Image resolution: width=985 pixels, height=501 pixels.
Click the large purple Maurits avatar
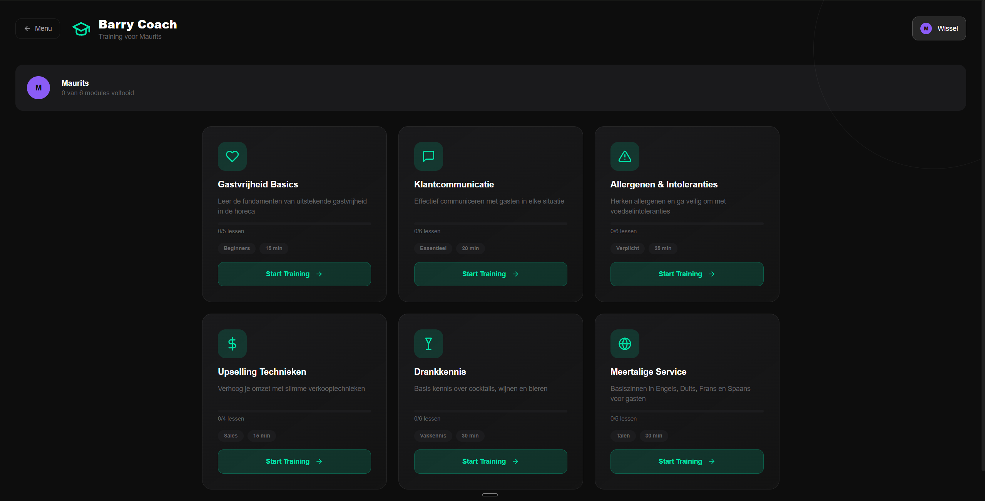coord(38,88)
